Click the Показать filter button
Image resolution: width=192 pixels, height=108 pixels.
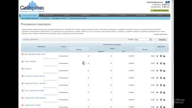162,40
